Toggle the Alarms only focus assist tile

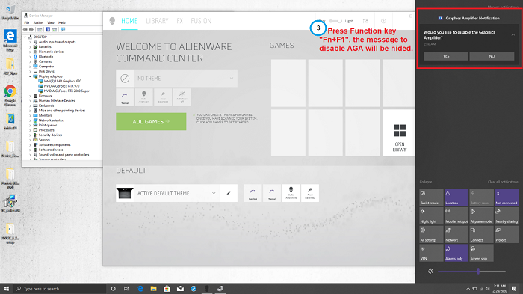457,253
